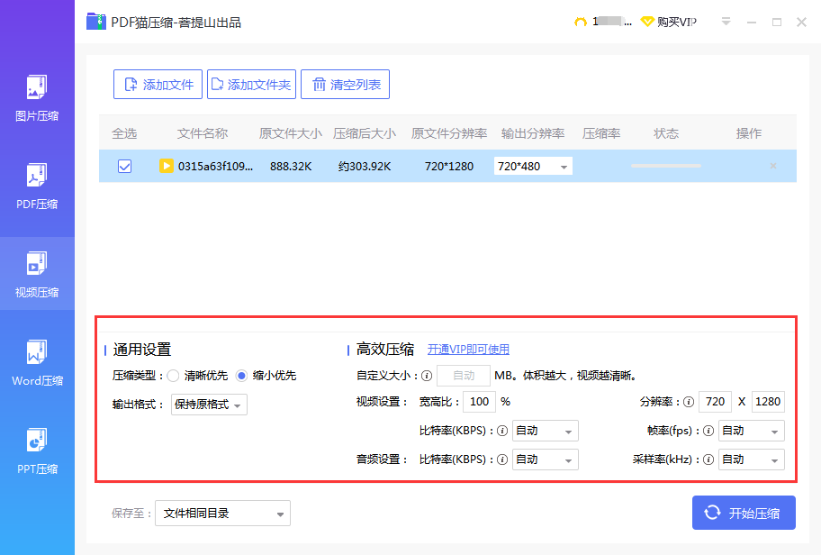Click the 文件名称 column header

(x=203, y=133)
